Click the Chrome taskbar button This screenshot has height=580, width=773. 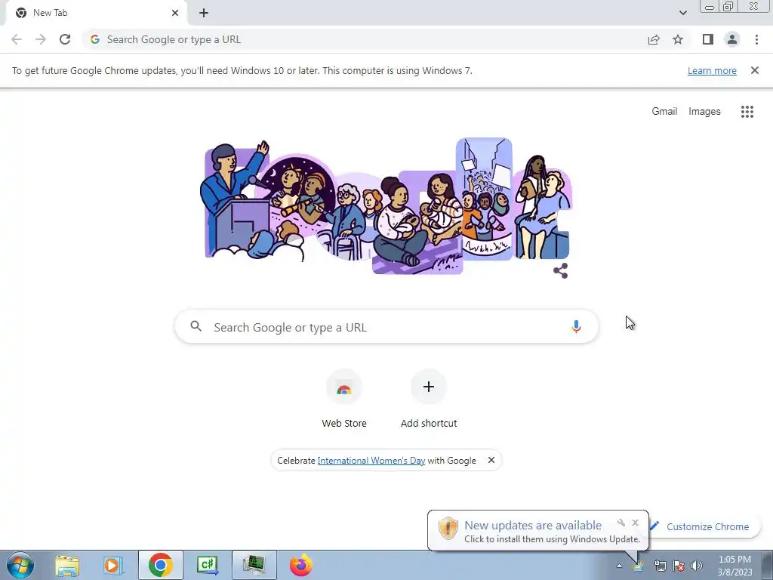[x=160, y=565]
